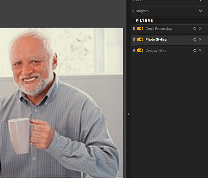Click the FILTERS section header
208x178 pixels.
[x=145, y=21]
